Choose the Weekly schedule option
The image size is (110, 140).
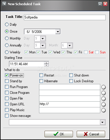(7, 52)
